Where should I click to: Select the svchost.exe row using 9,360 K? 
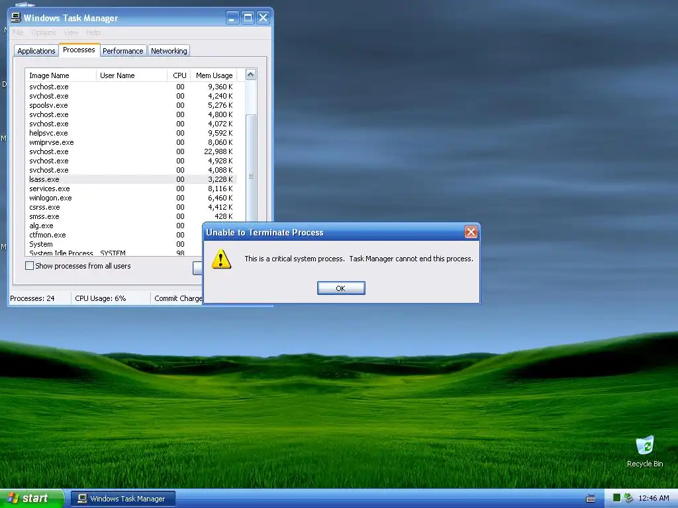[131, 87]
